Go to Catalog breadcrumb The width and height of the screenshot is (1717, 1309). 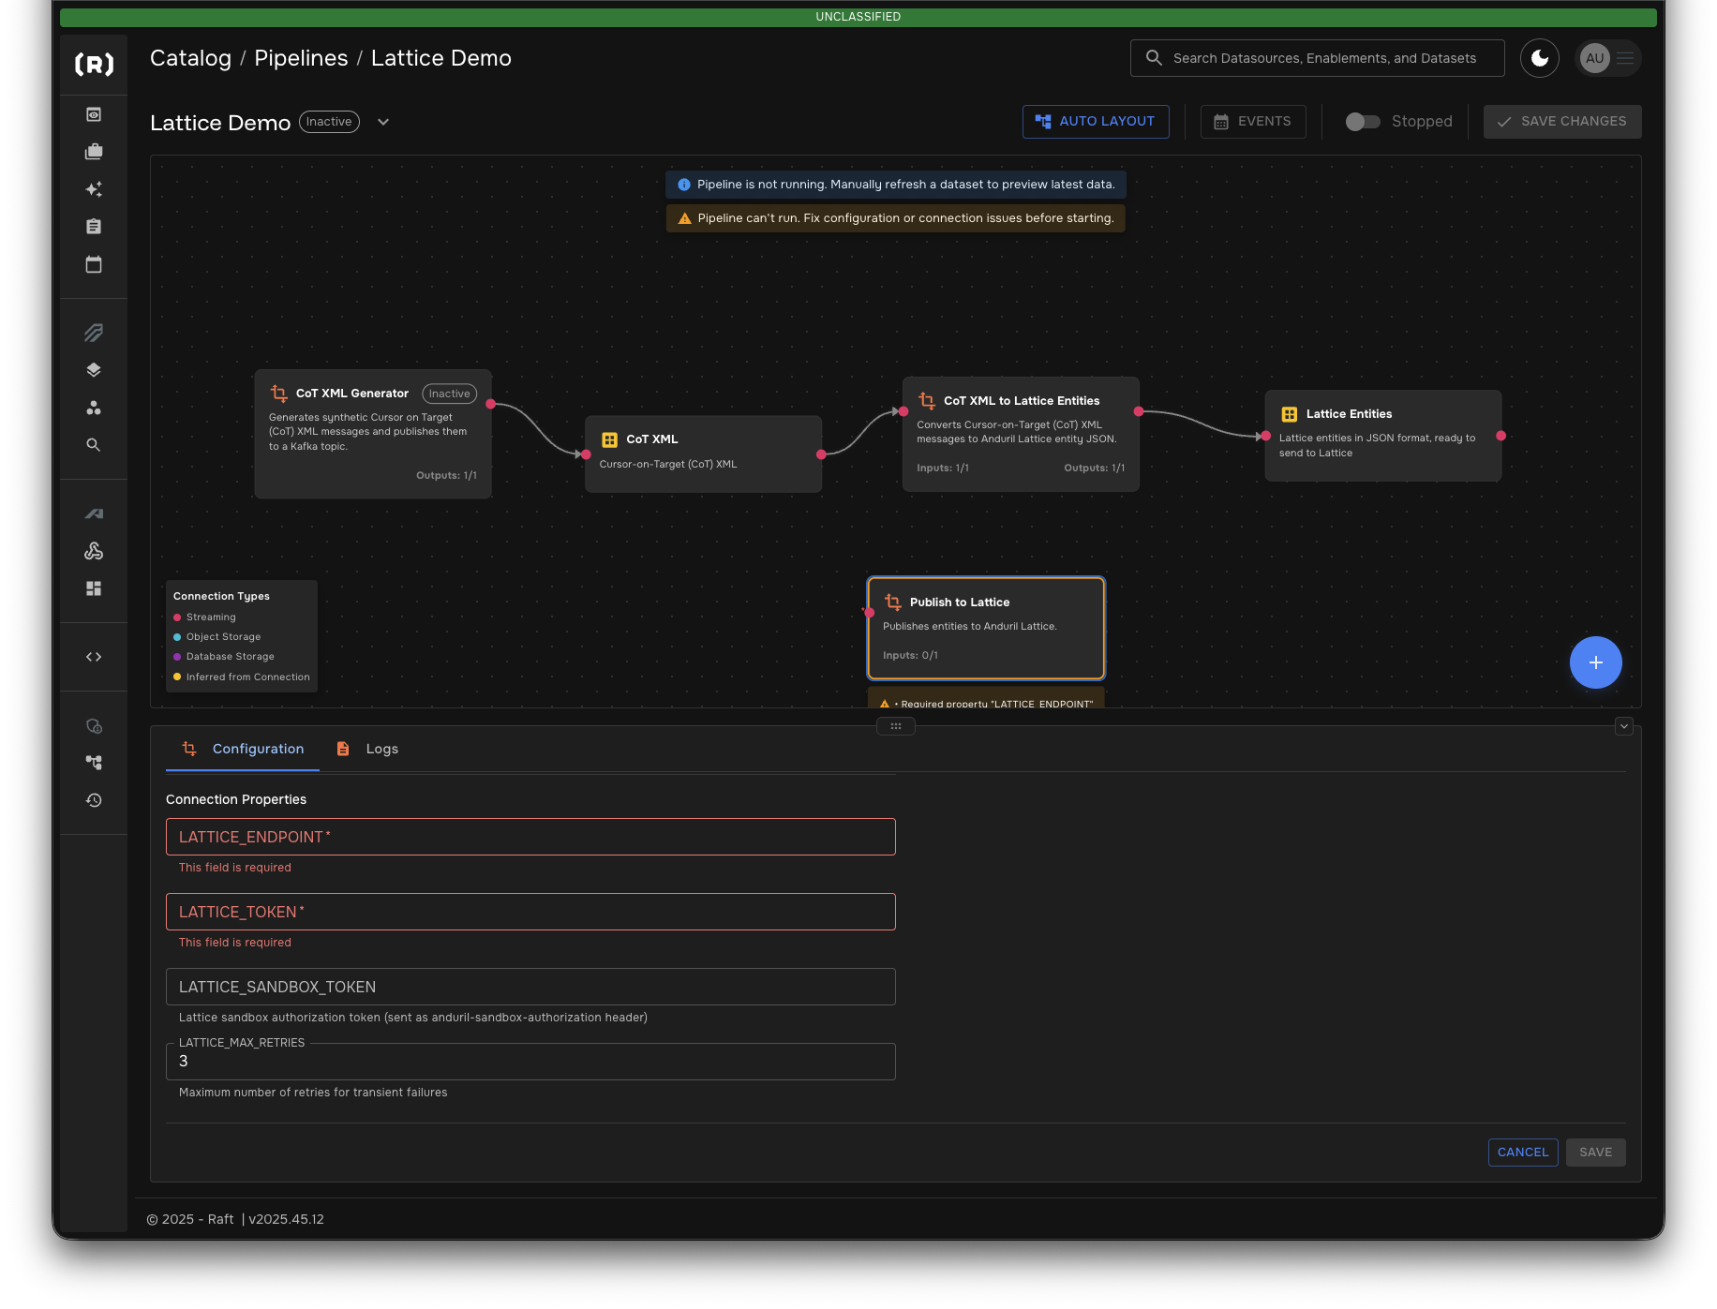pyautogui.click(x=190, y=58)
